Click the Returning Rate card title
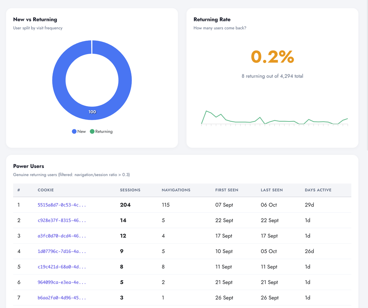 [x=212, y=20]
